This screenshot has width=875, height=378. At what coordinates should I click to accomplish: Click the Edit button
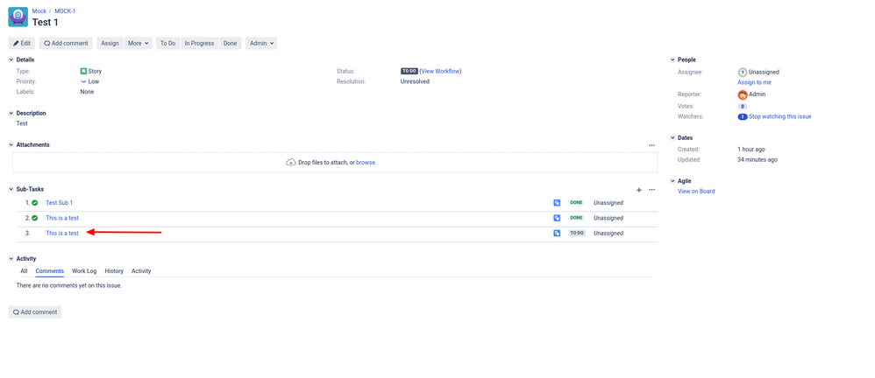22,44
